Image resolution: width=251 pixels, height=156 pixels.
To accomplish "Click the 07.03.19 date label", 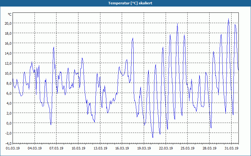I will point(56,148).
